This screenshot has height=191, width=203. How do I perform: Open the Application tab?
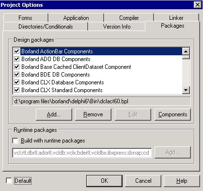coord(76,18)
